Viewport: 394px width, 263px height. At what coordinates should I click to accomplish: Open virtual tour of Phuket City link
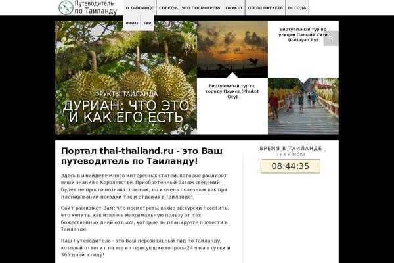(232, 91)
